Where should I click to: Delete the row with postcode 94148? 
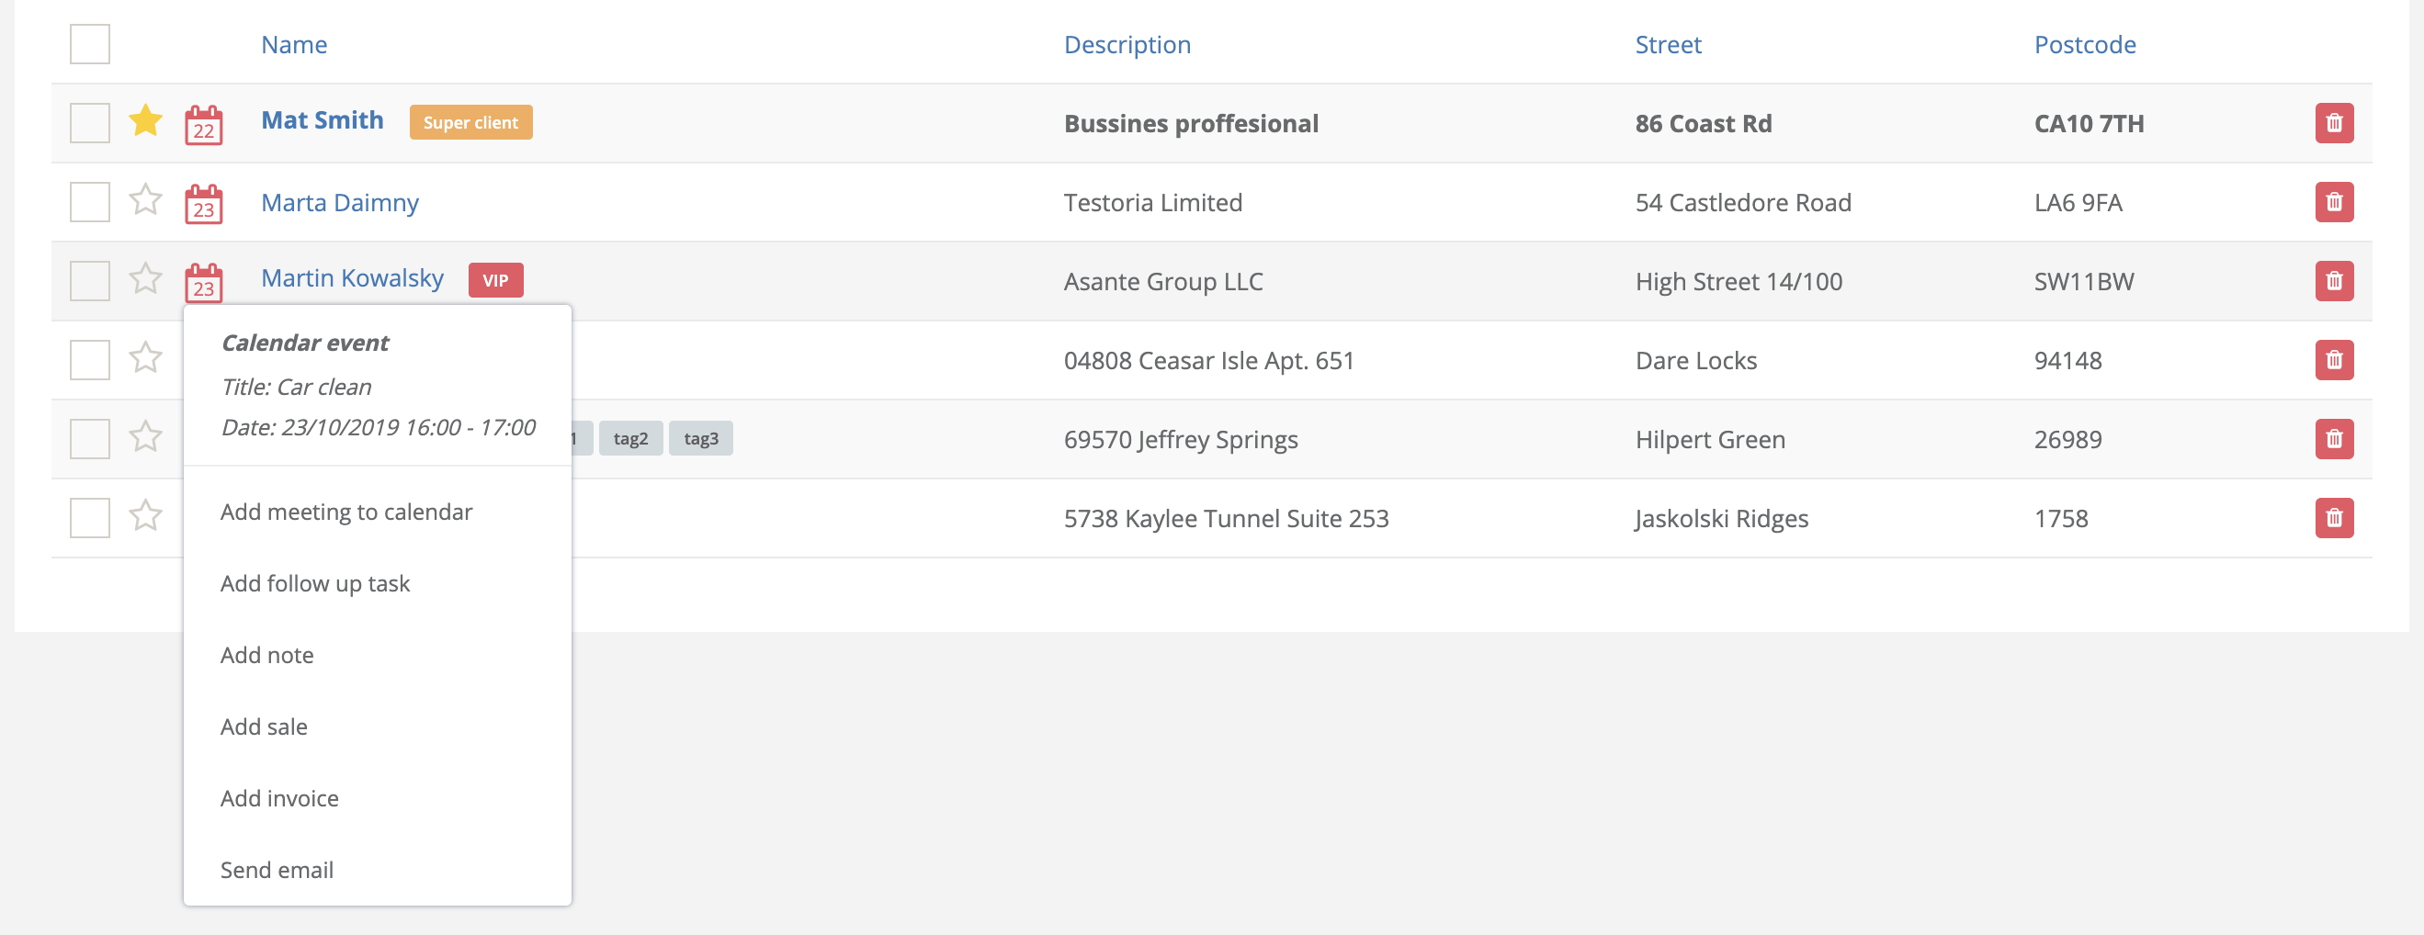pos(2334,360)
